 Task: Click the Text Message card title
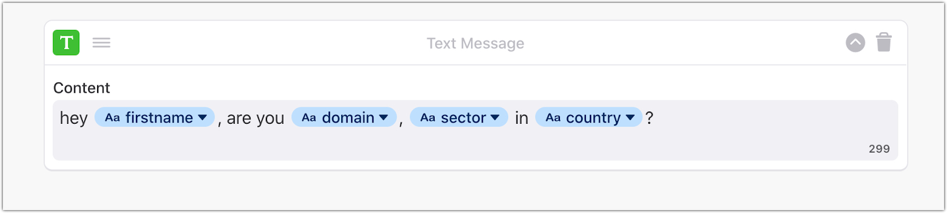pyautogui.click(x=475, y=43)
